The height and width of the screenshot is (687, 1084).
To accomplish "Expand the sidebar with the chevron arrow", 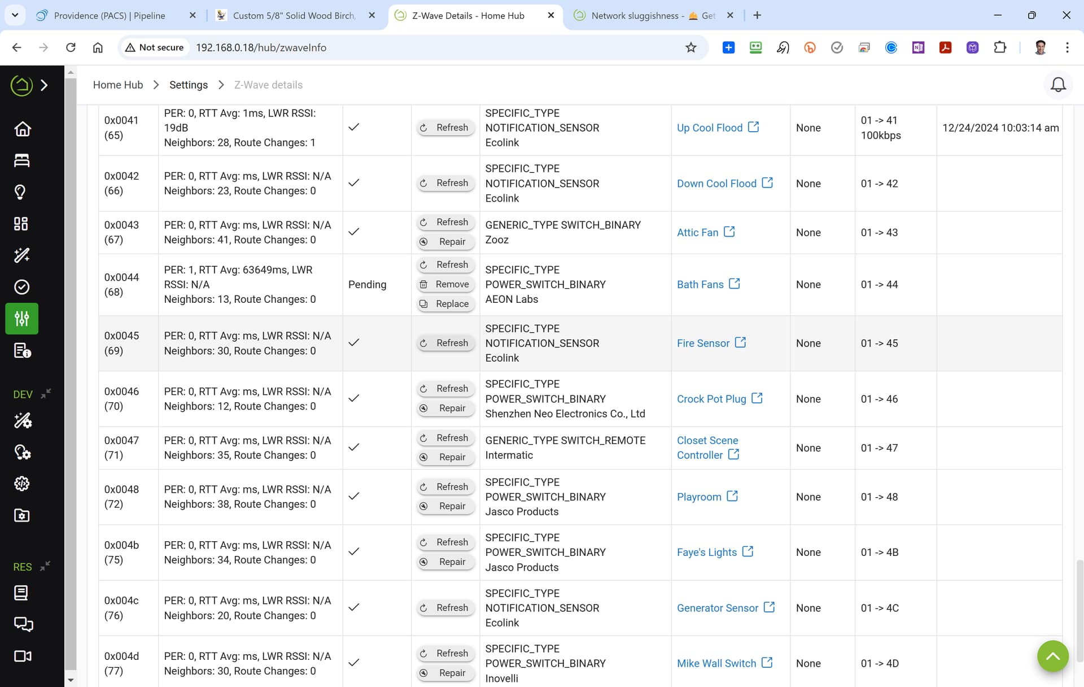I will [45, 85].
